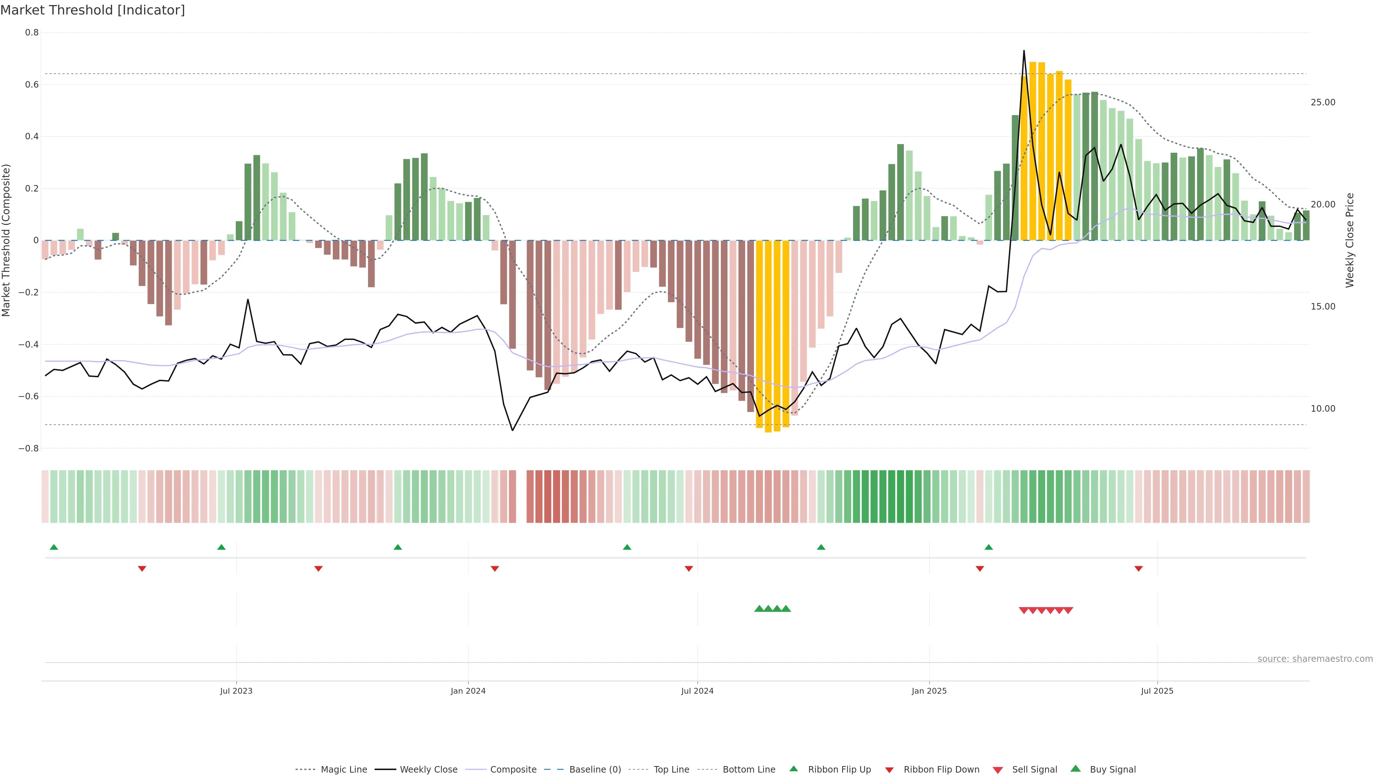
Task: Click the Jan 2025 x-axis label
Action: click(x=929, y=691)
